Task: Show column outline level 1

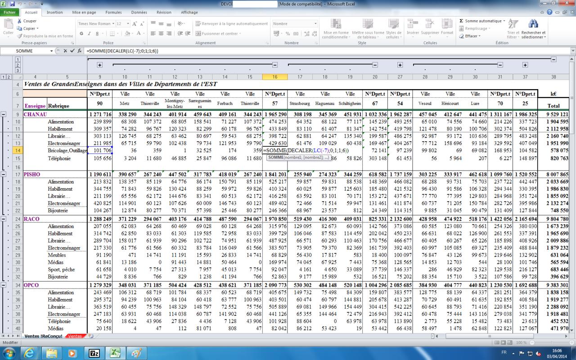Action: (x=18, y=59)
